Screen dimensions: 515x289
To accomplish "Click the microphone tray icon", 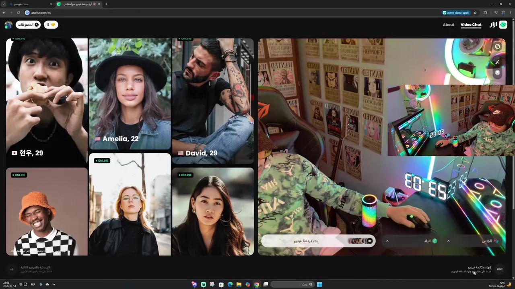I will pos(41,284).
